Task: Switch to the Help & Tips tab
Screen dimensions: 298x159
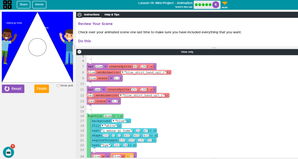Action: (x=112, y=14)
